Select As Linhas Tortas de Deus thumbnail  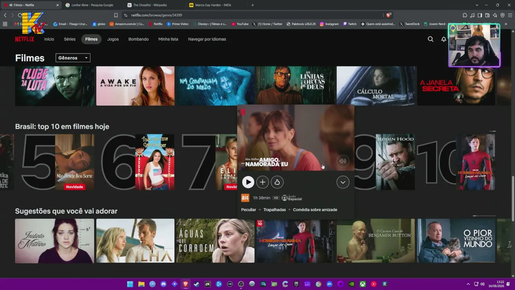coord(296,85)
